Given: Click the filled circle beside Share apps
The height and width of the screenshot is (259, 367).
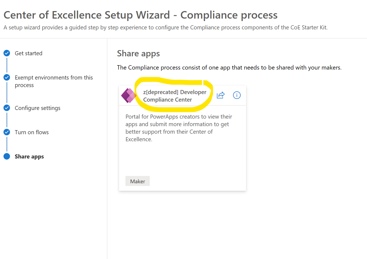Looking at the screenshot, I should (7, 156).
